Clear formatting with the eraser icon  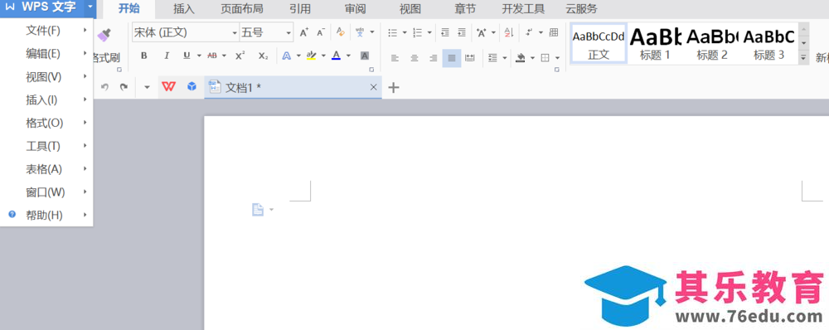coord(341,32)
